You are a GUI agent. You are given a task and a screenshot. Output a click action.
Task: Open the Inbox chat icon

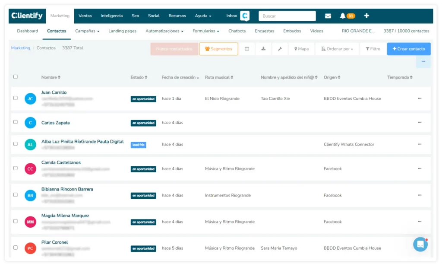[245, 16]
